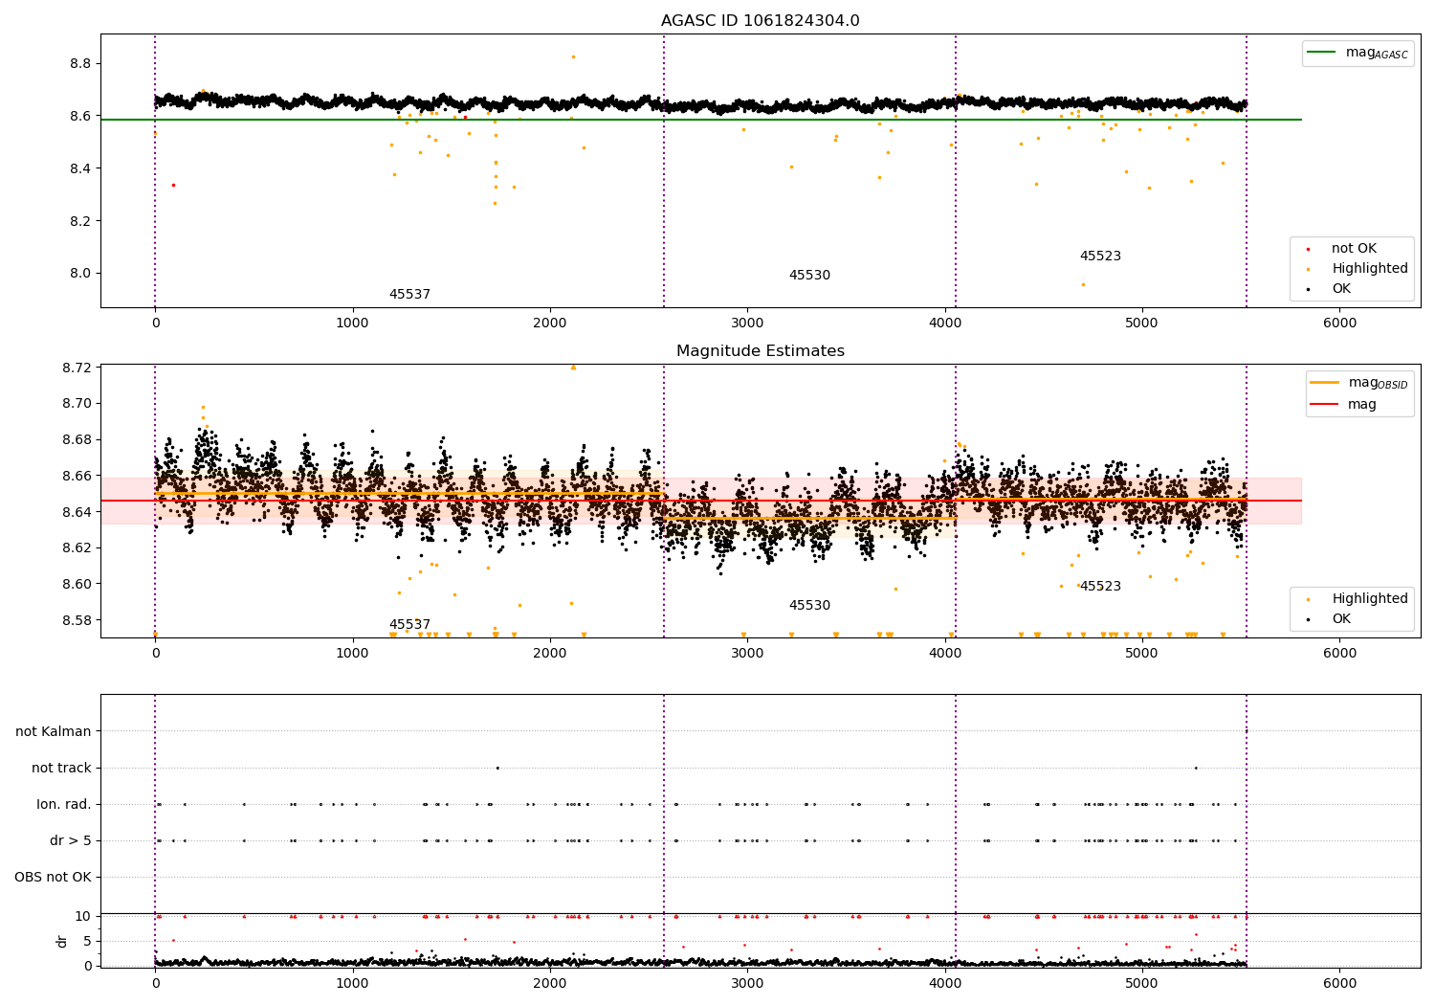Click 'Highlighted' in the Magnitude Estimates legend
1435x1005 pixels.
(x=1368, y=598)
